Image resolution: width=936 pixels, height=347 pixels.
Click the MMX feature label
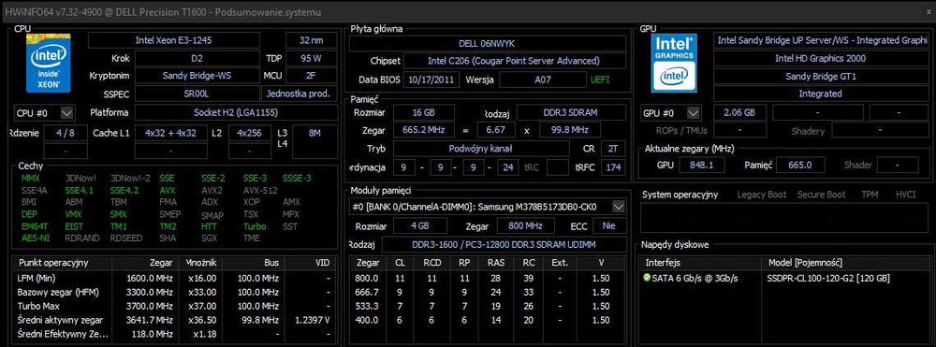(x=31, y=178)
